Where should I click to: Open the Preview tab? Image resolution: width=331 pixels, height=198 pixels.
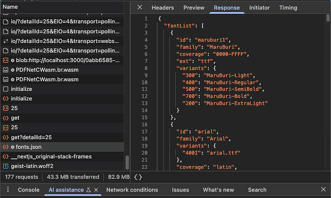pos(194,8)
